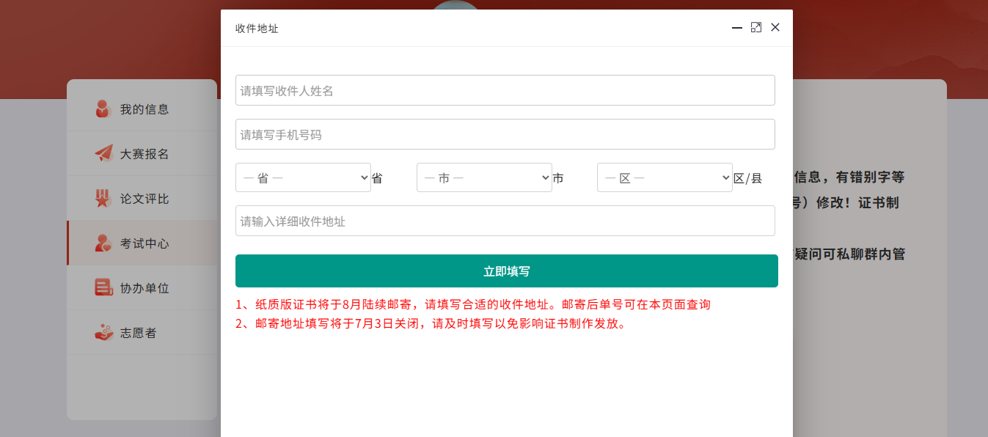This screenshot has height=437, width=988.
Task: Focus the 请填写收件人姓名 name field
Action: pyautogui.click(x=505, y=90)
